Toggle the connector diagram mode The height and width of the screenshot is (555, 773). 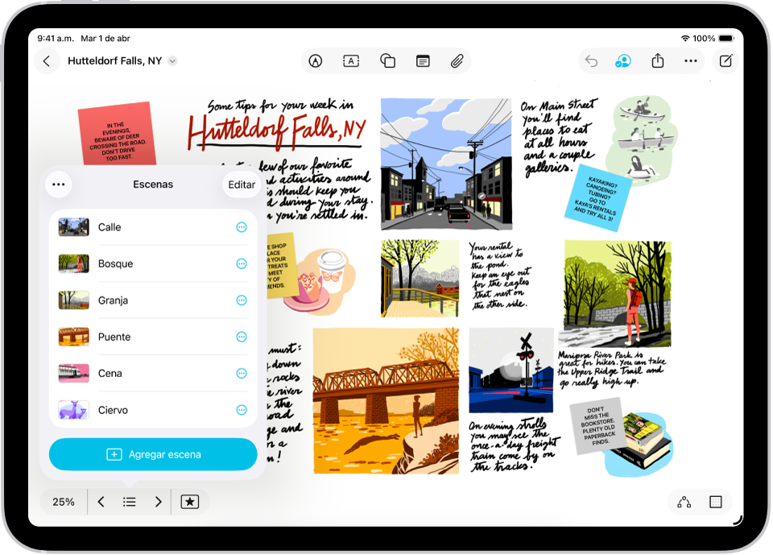pyautogui.click(x=684, y=501)
